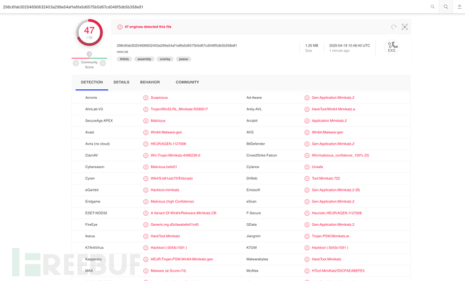
Task: Vote negative on the community score
Action: tap(76, 63)
